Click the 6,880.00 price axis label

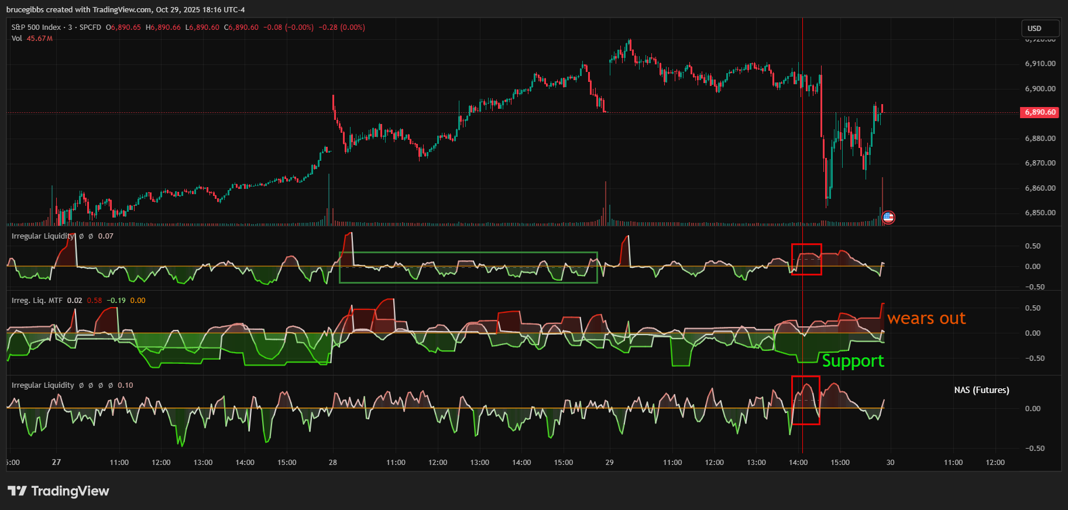pyautogui.click(x=1040, y=139)
